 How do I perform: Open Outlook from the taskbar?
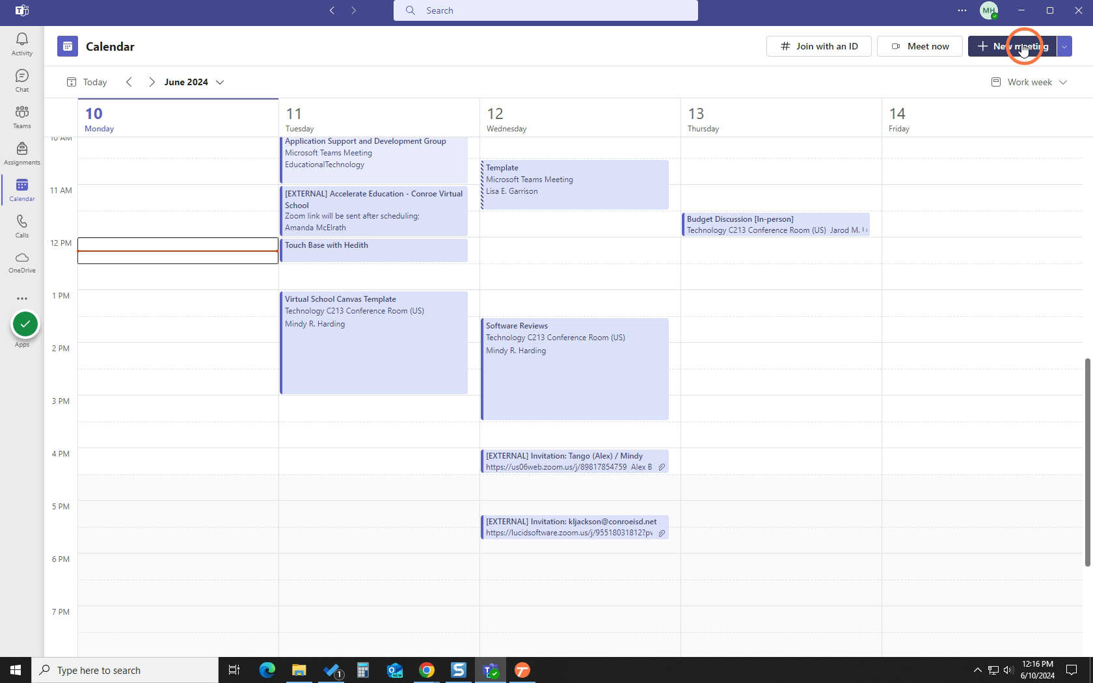coord(395,670)
